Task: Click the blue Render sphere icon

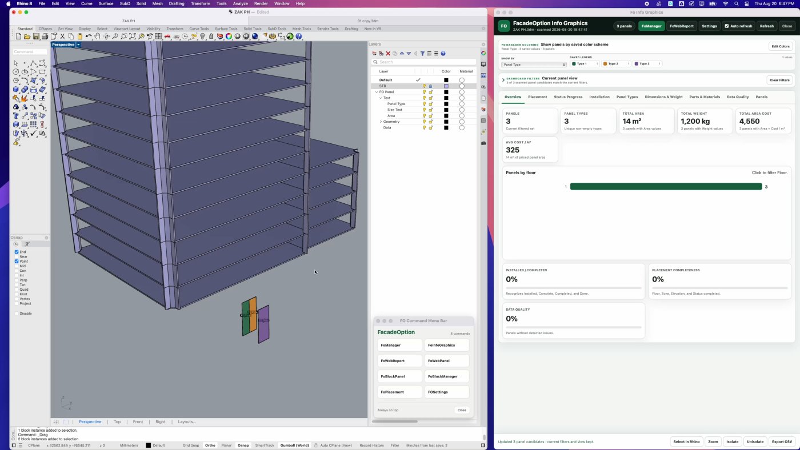Action: pos(255,37)
